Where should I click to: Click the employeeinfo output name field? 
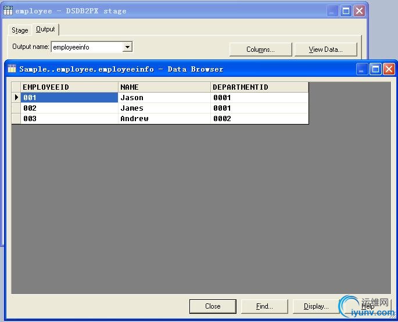click(87, 47)
